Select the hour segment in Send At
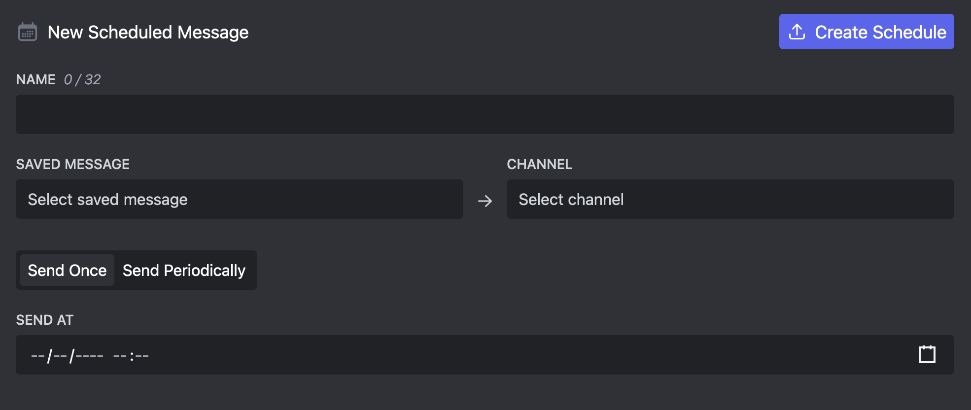971x410 pixels. click(120, 355)
